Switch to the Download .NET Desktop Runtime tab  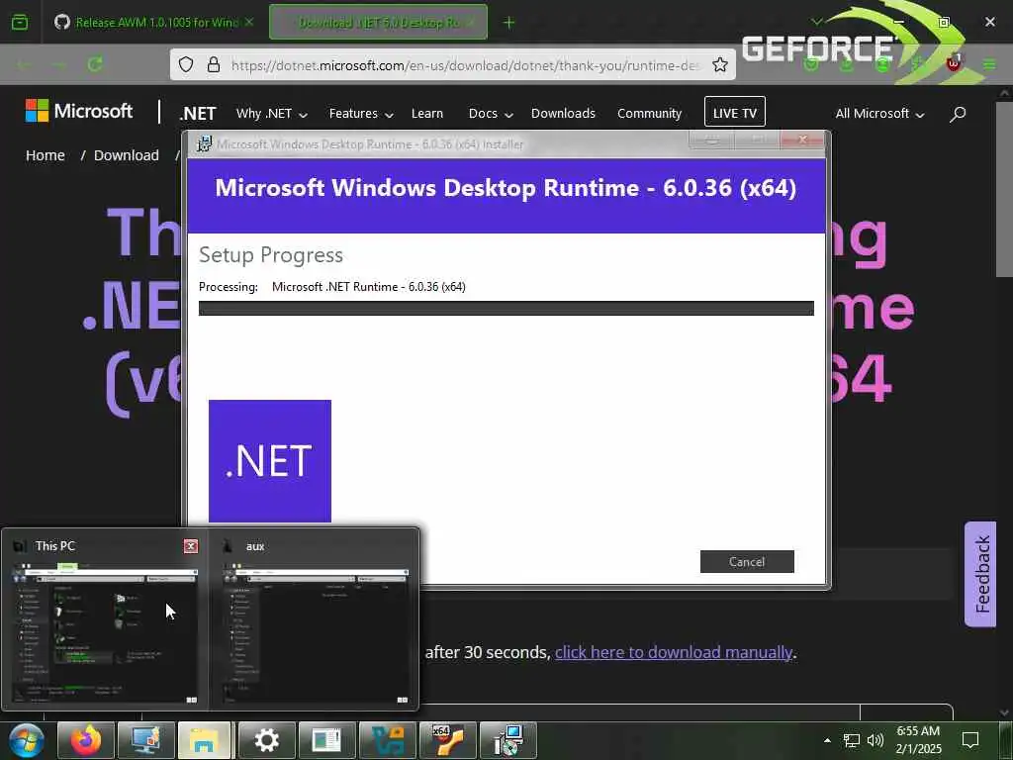pyautogui.click(x=379, y=23)
